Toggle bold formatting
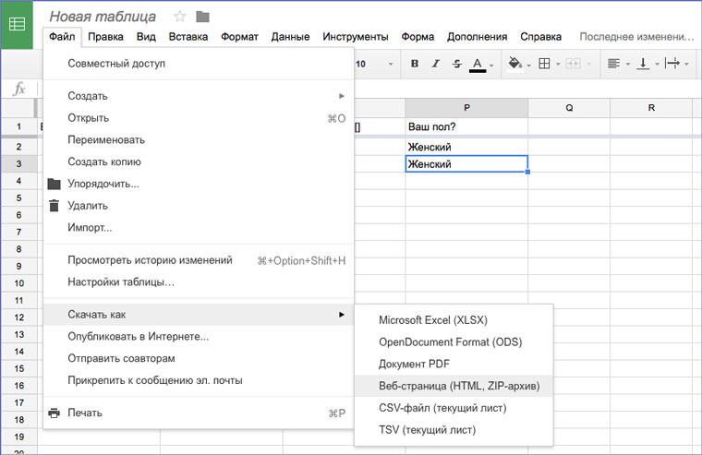This screenshot has width=702, height=455. click(x=415, y=64)
